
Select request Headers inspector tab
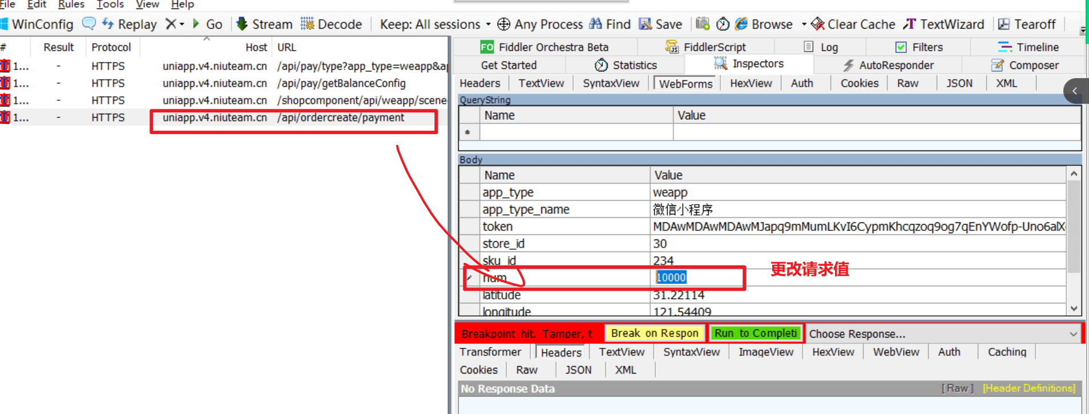480,83
